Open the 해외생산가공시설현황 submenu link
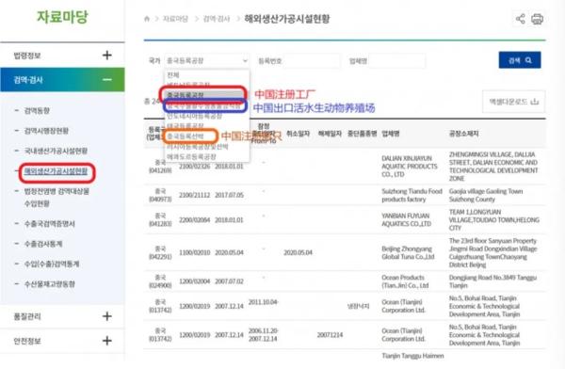 coord(56,171)
